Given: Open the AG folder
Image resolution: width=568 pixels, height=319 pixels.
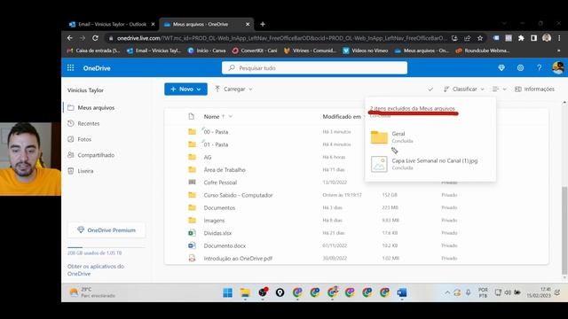Looking at the screenshot, I should tap(207, 158).
